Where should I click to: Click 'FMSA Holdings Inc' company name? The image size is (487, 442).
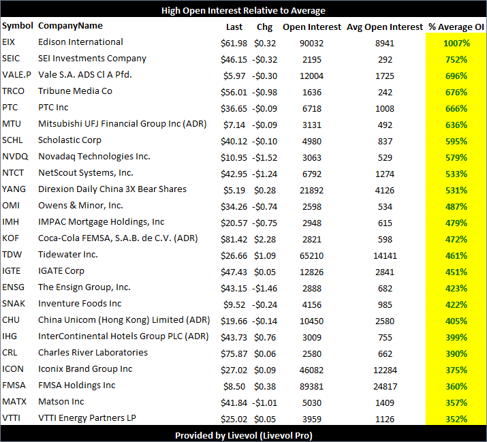[x=76, y=385]
